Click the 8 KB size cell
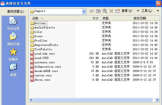Viewport: 162px width, 105px height. (x=95, y=80)
